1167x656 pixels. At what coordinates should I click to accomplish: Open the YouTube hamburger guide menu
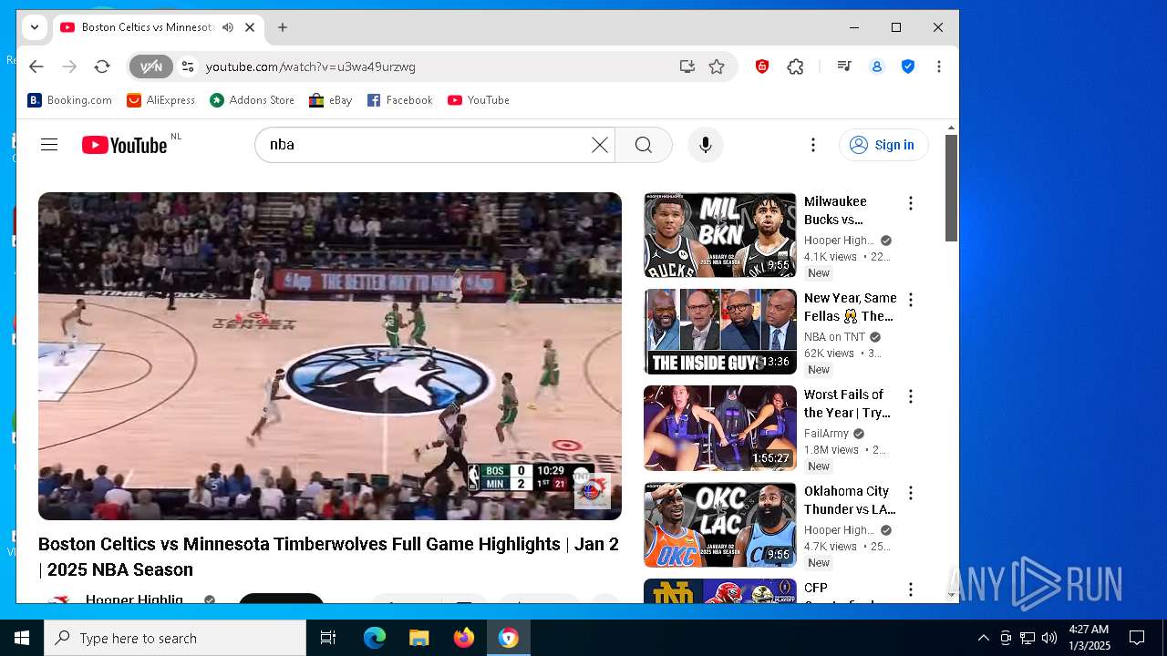click(x=49, y=145)
